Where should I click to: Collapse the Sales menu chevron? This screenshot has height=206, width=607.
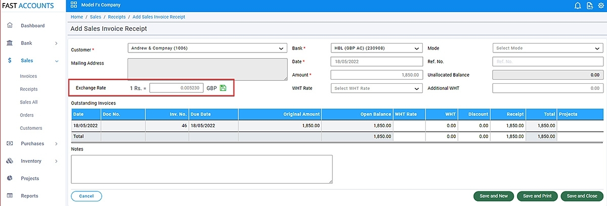tap(56, 61)
